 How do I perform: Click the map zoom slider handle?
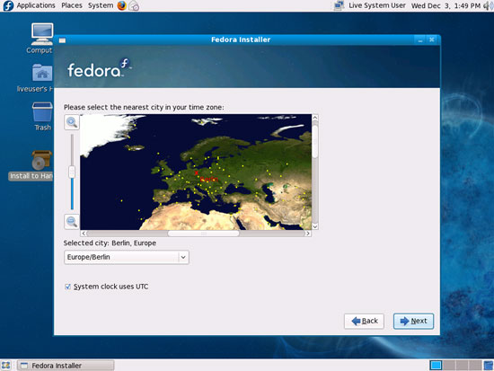click(72, 172)
